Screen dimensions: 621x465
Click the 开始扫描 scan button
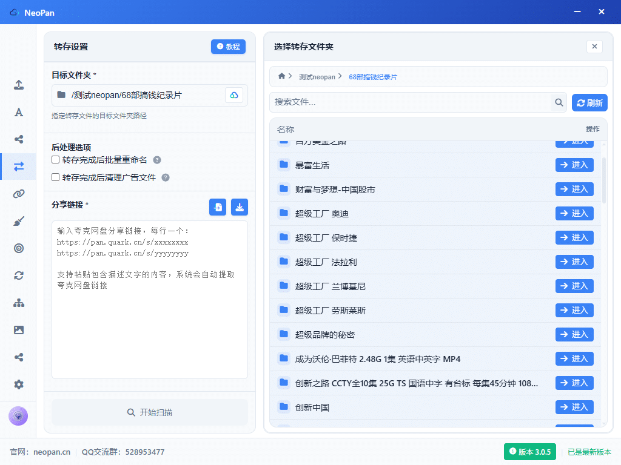point(149,412)
